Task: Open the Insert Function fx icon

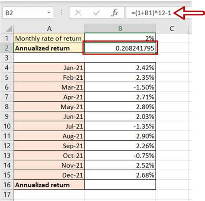Action: click(x=115, y=13)
